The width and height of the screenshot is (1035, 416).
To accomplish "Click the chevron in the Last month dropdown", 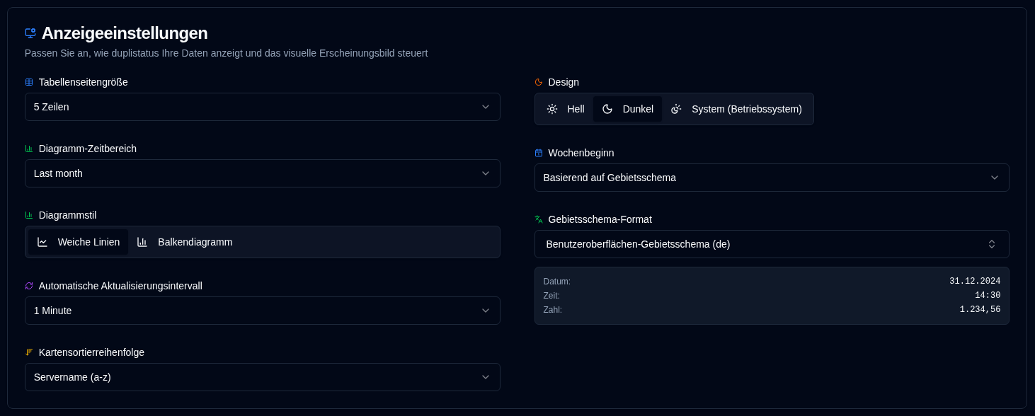I will [486, 173].
